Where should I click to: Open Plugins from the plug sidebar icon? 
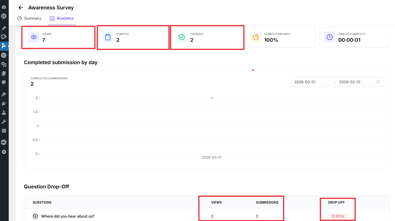[x=4, y=104]
